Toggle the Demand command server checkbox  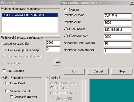click(4, 57)
